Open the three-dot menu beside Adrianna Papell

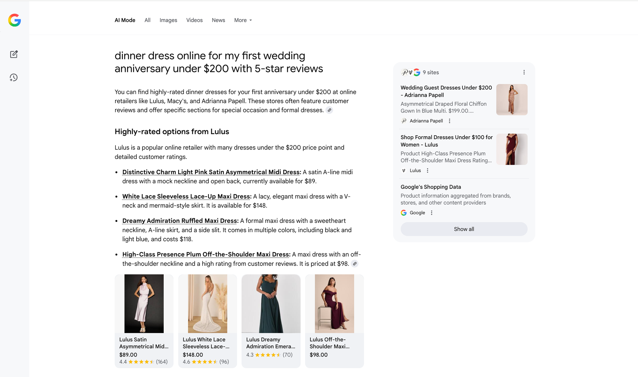point(449,121)
